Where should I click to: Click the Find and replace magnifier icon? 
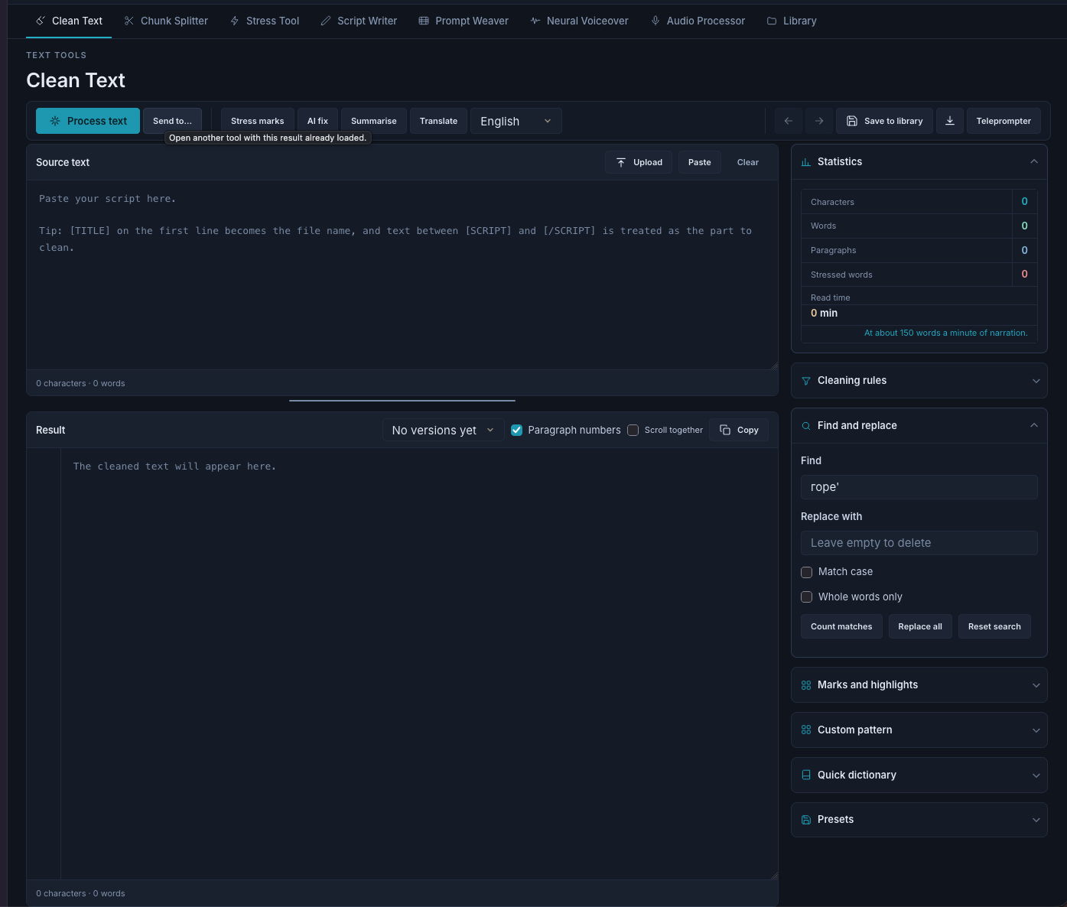(806, 426)
